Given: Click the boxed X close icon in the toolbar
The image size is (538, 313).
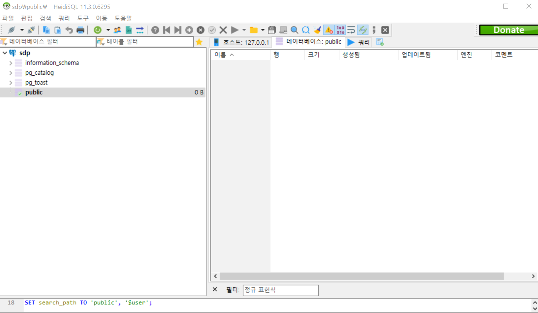Looking at the screenshot, I should (x=385, y=30).
